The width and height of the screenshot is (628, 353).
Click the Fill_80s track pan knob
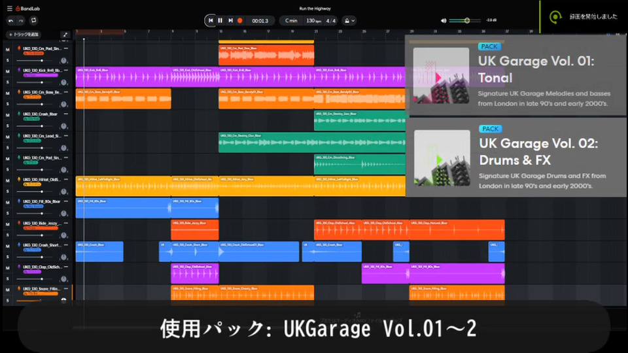pyautogui.click(x=63, y=214)
